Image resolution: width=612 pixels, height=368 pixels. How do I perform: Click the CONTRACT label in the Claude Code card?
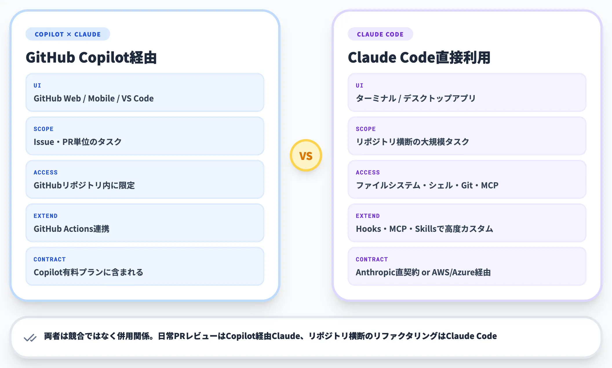point(372,259)
